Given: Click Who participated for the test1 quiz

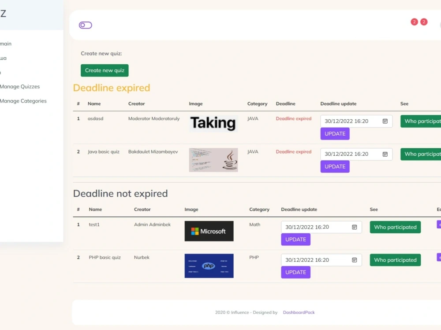Looking at the screenshot, I should (395, 227).
